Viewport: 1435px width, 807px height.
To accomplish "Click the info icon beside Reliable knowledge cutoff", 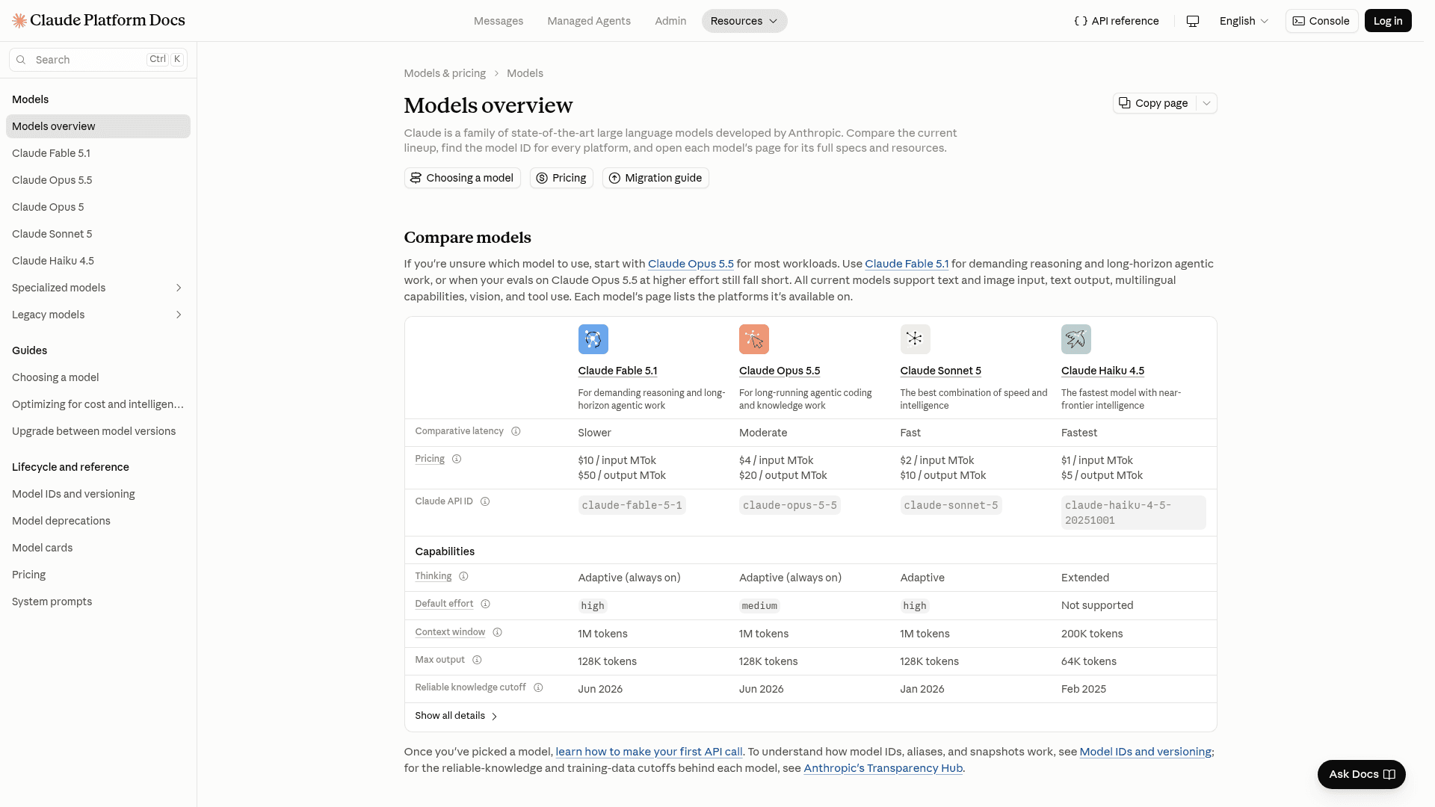I will click(x=538, y=687).
